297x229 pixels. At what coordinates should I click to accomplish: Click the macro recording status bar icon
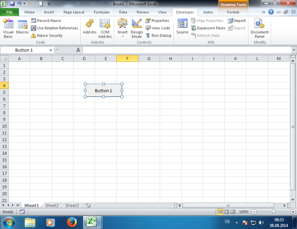pyautogui.click(x=22, y=212)
